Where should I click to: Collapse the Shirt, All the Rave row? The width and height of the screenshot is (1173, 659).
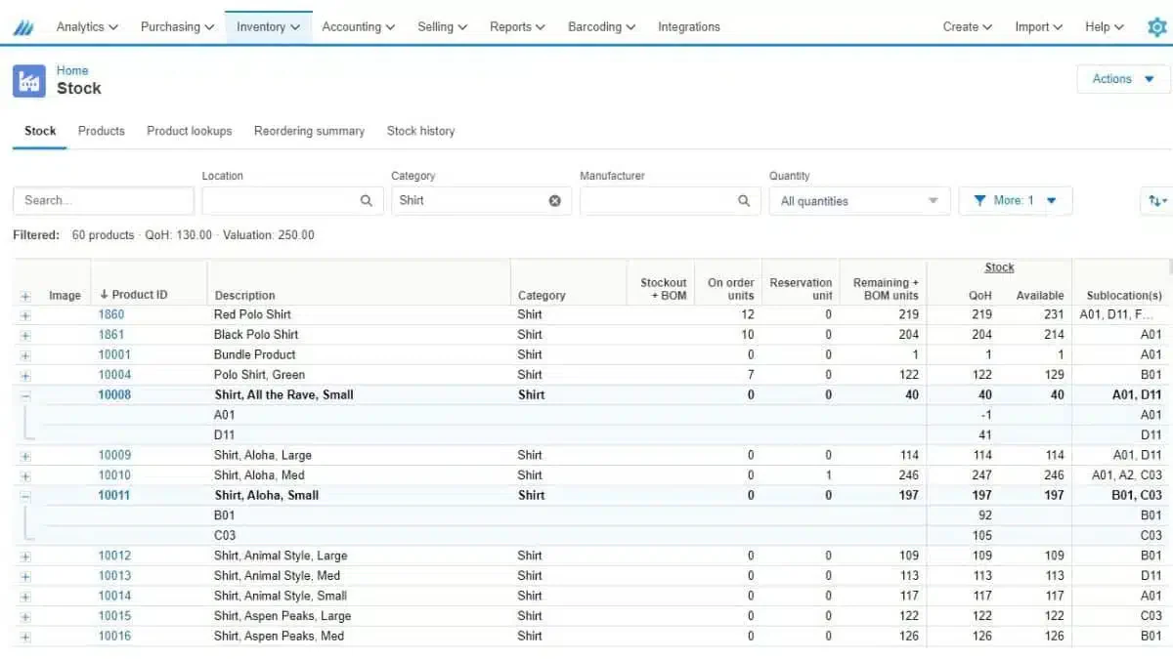[25, 395]
